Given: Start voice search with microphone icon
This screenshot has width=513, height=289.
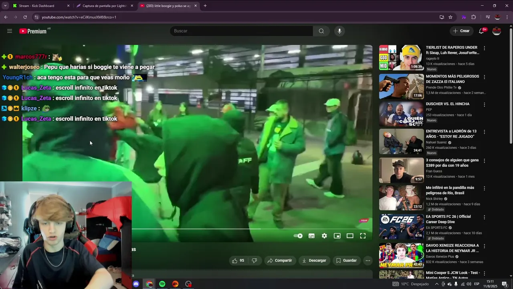Looking at the screenshot, I should (339, 31).
